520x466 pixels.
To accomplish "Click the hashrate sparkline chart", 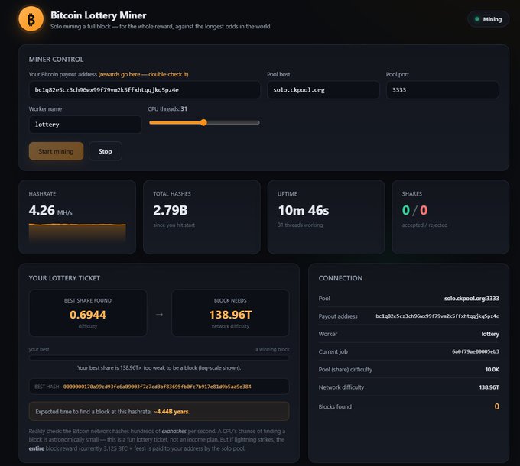I will (77, 233).
